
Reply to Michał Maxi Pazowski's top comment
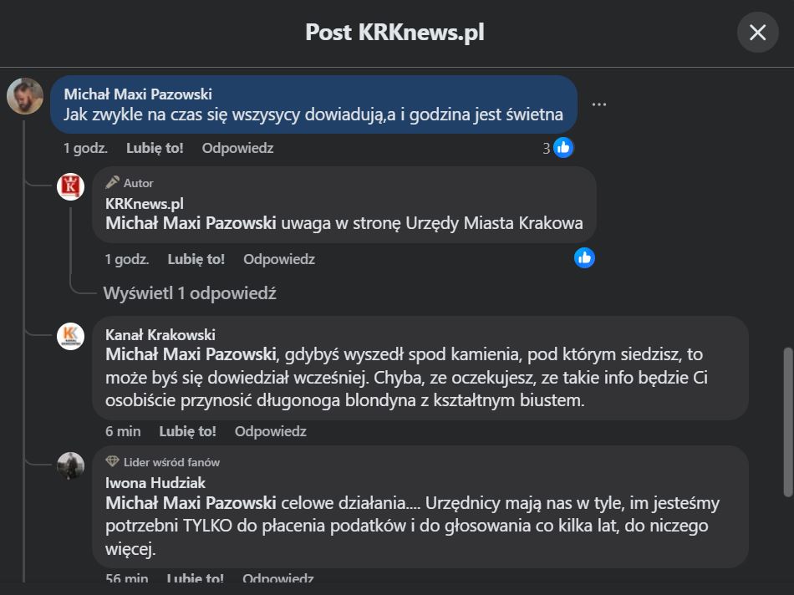coord(237,149)
